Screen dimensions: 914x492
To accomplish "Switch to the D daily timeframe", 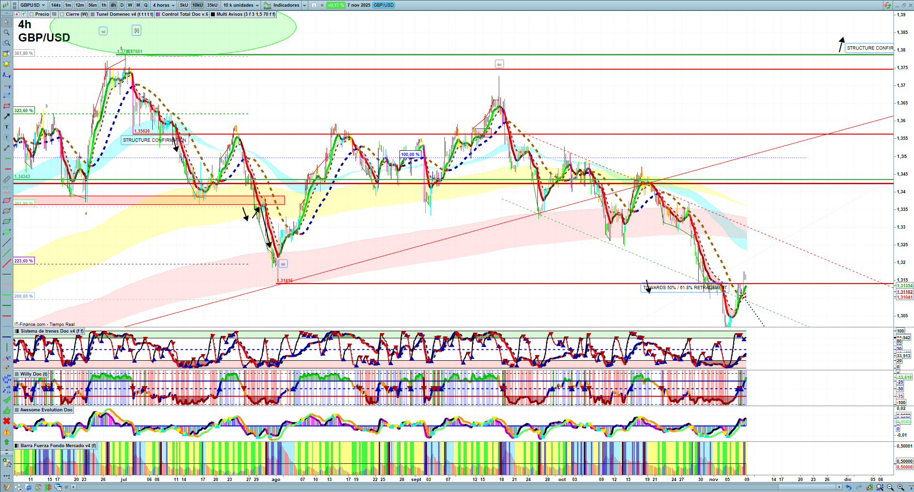I will point(122,5).
